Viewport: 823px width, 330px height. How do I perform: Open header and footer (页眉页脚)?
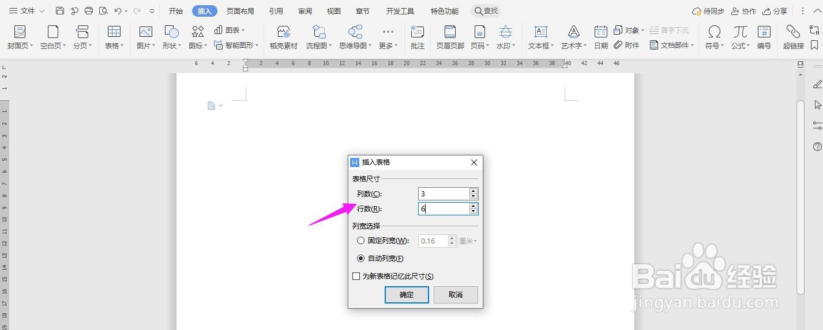[x=450, y=37]
